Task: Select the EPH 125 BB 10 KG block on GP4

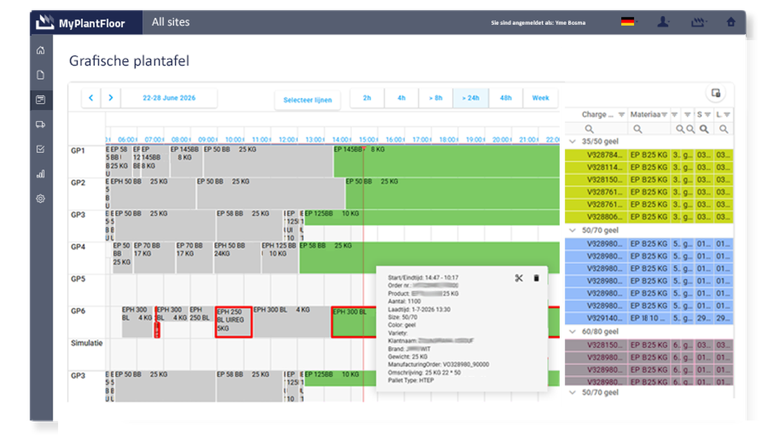Action: coord(280,258)
